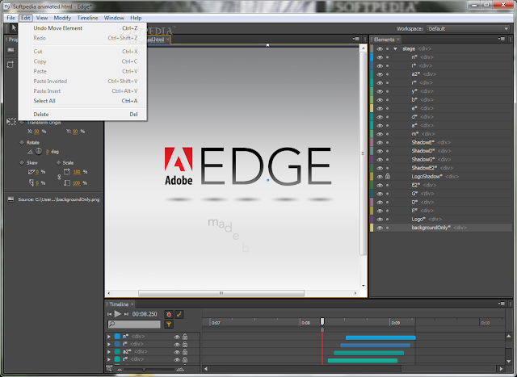Image resolution: width=517 pixels, height=377 pixels.
Task: Click the Auto-Keyframe stopwatch icon in Timeline
Action: pyautogui.click(x=169, y=314)
